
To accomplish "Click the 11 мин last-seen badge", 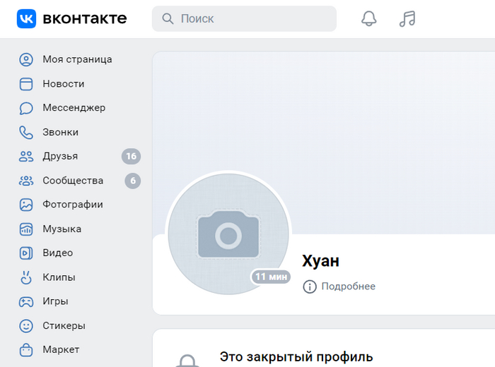I will tap(271, 277).
